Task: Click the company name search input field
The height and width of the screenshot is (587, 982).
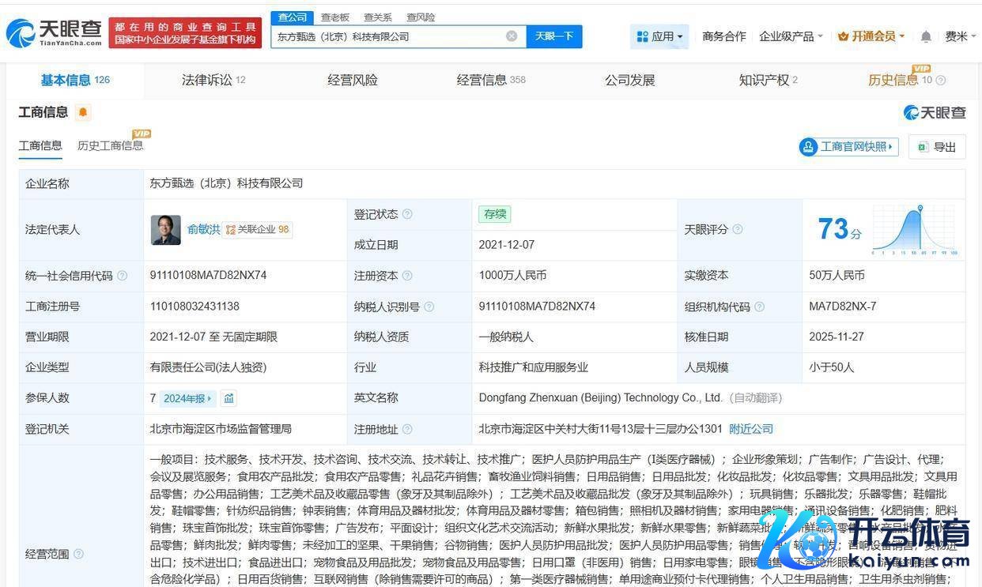Action: tap(387, 36)
